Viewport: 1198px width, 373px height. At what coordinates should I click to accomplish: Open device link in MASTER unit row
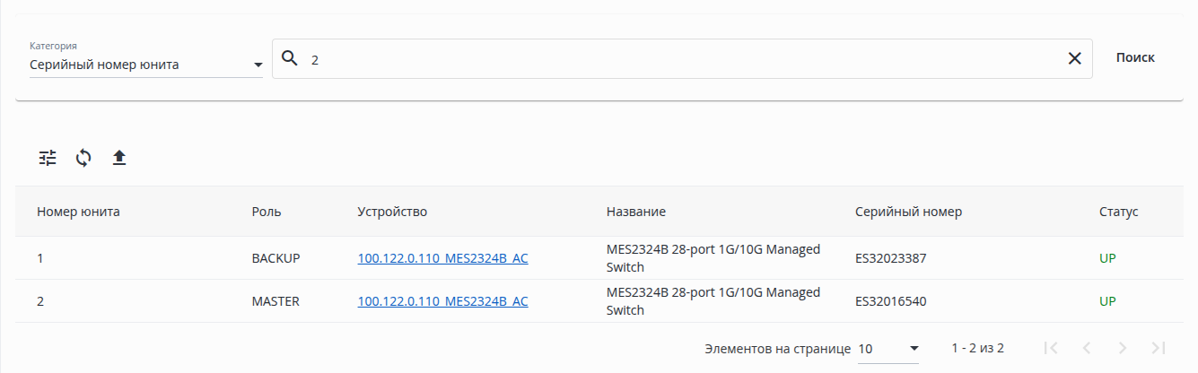442,301
